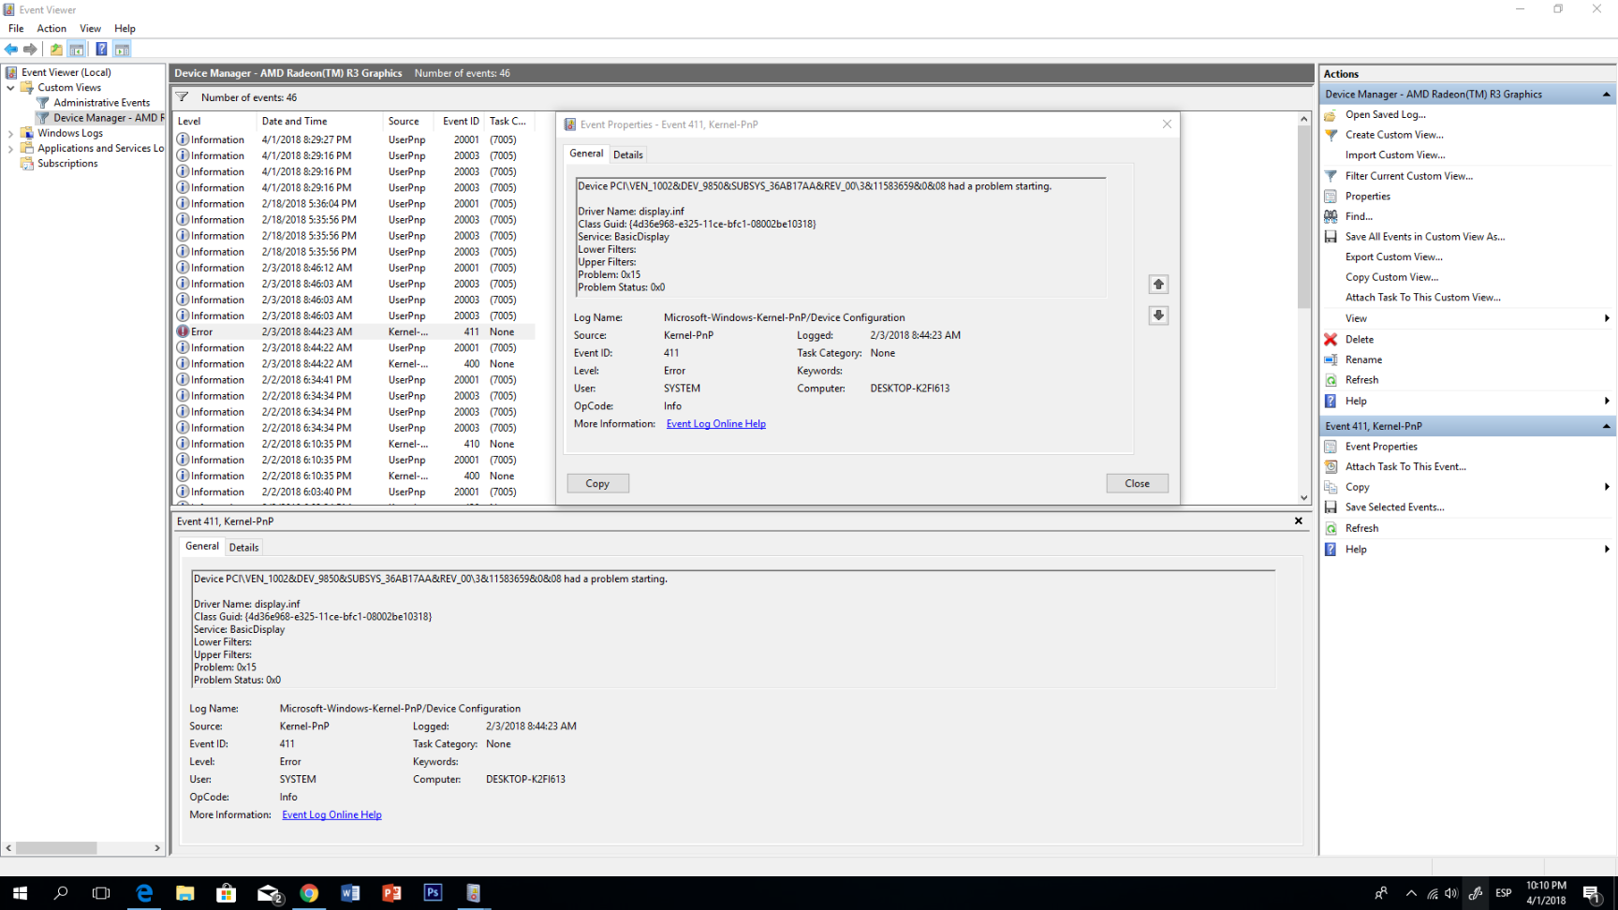Click the Create Custom View funnel icon
The image size is (1618, 910).
click(x=1331, y=135)
